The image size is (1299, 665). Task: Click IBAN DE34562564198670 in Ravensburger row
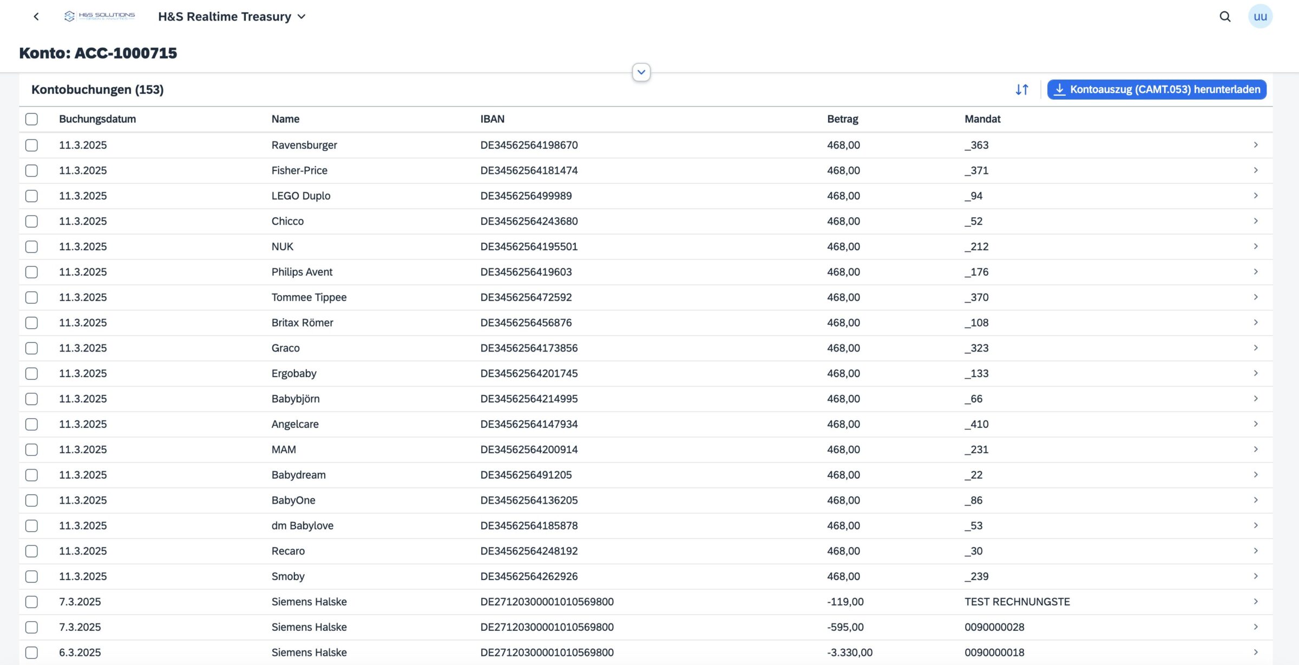(x=529, y=145)
